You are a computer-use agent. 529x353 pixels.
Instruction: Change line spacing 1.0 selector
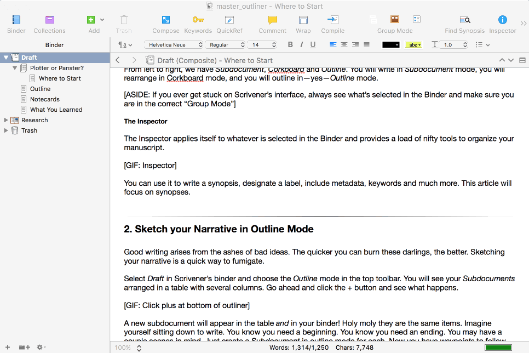pyautogui.click(x=454, y=44)
